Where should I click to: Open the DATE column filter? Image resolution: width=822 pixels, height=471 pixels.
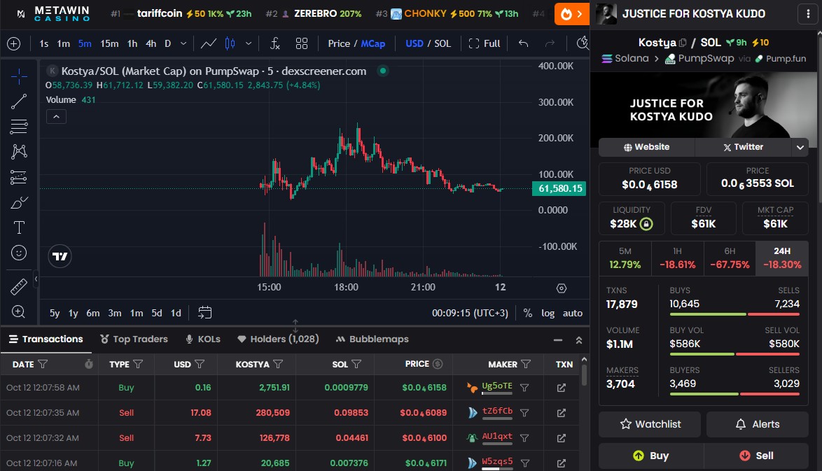pyautogui.click(x=43, y=364)
